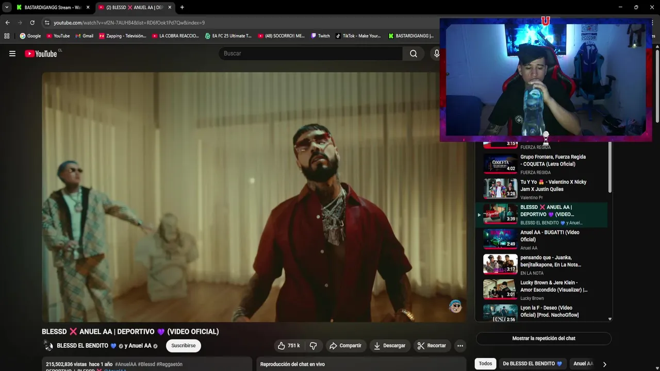Click the Descargar button
Viewport: 660px width, 371px height.
click(x=389, y=346)
